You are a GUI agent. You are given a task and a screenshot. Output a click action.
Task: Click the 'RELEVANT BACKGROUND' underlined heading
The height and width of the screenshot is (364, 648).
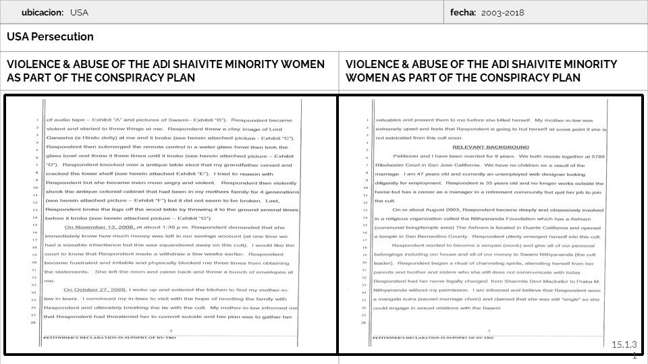(x=490, y=146)
